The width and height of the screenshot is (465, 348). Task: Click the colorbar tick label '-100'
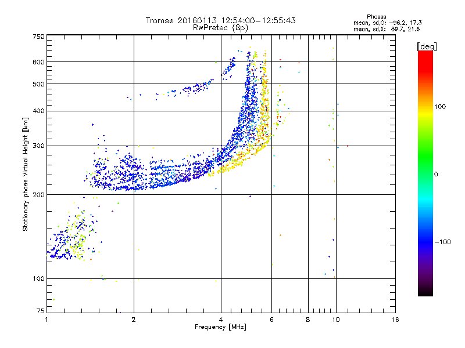442,242
